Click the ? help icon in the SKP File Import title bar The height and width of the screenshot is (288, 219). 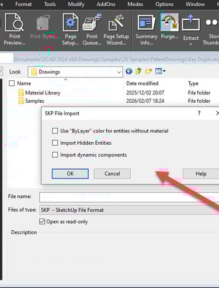point(199,113)
